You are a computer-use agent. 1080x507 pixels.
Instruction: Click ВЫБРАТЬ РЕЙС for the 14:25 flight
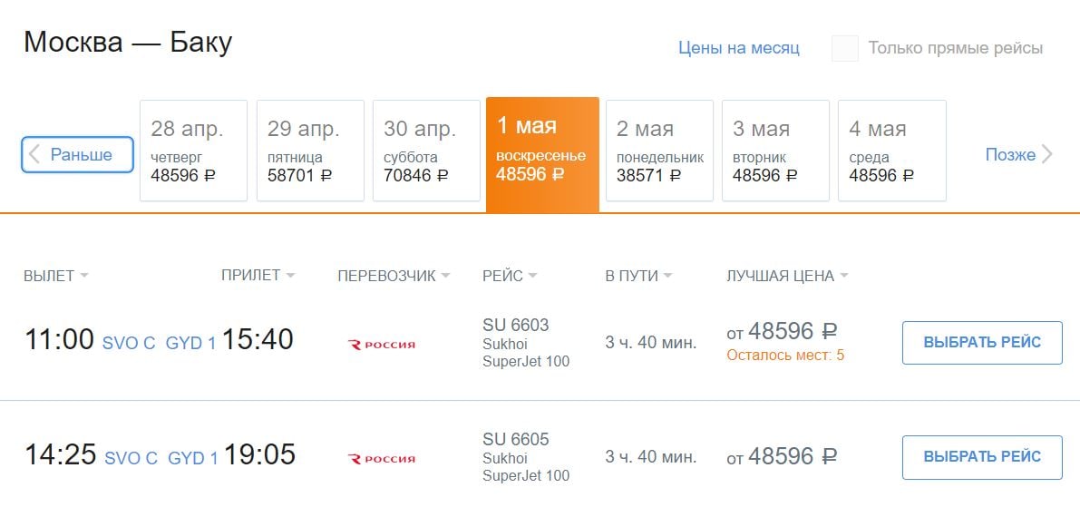pyautogui.click(x=982, y=457)
